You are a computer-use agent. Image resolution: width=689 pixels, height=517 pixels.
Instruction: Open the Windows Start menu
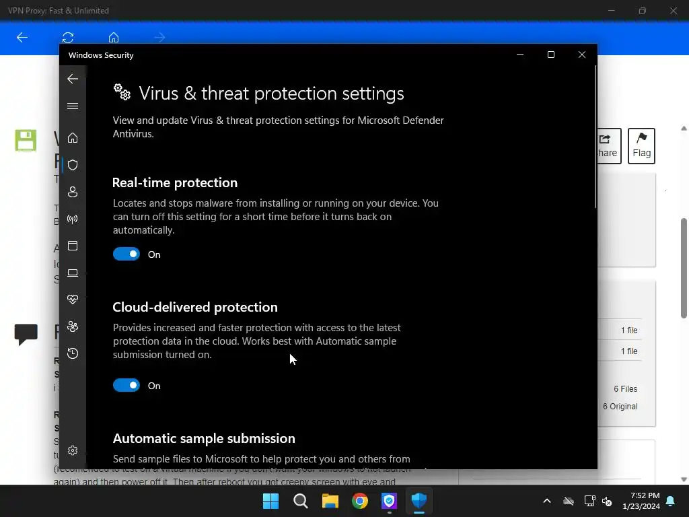(x=270, y=501)
